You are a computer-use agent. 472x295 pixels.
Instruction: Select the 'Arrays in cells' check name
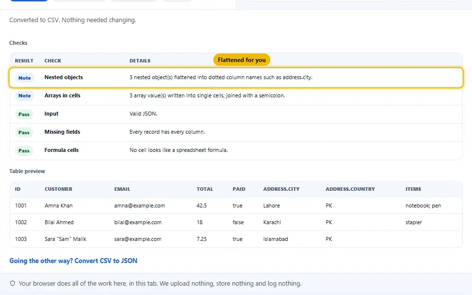point(62,95)
